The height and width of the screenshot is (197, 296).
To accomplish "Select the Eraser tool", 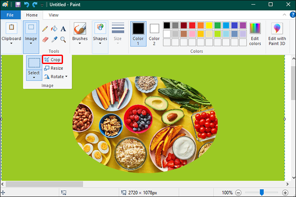I will pyautogui.click(x=45, y=39).
